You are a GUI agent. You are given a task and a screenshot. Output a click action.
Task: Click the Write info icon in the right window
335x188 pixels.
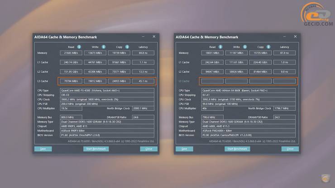[x=245, y=47]
